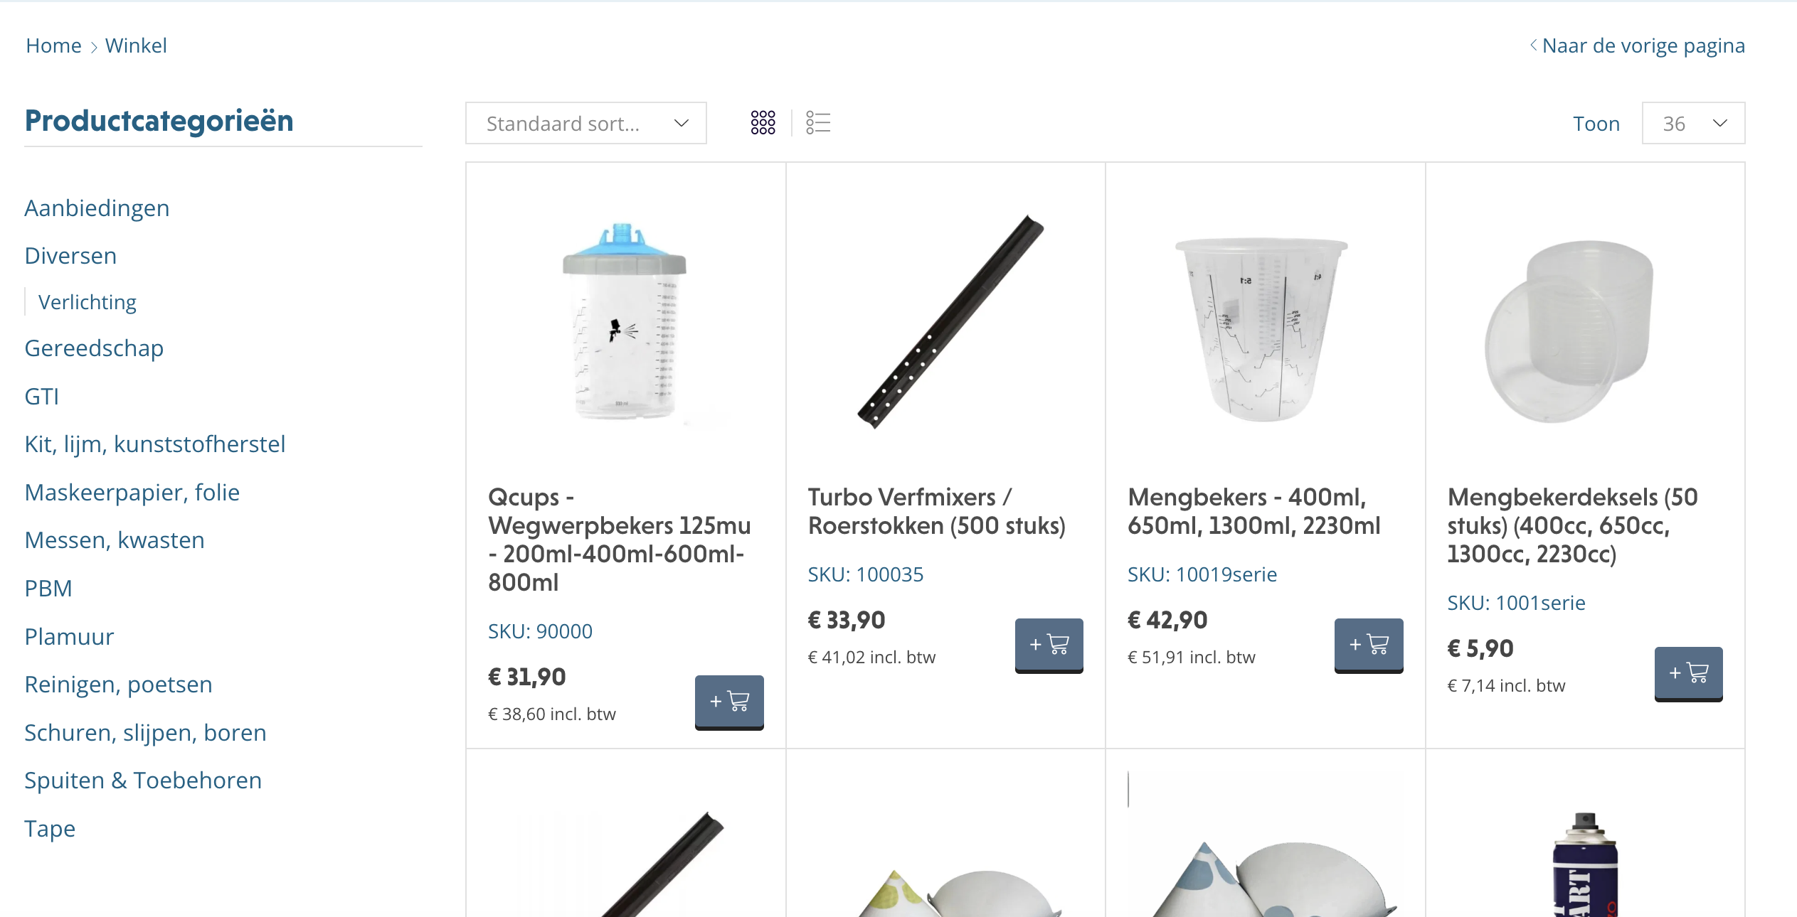
Task: Click the Home breadcrumb link
Action: 53,45
